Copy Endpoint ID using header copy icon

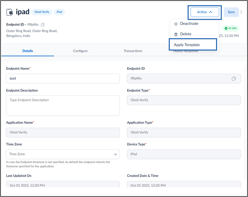[x=43, y=25]
